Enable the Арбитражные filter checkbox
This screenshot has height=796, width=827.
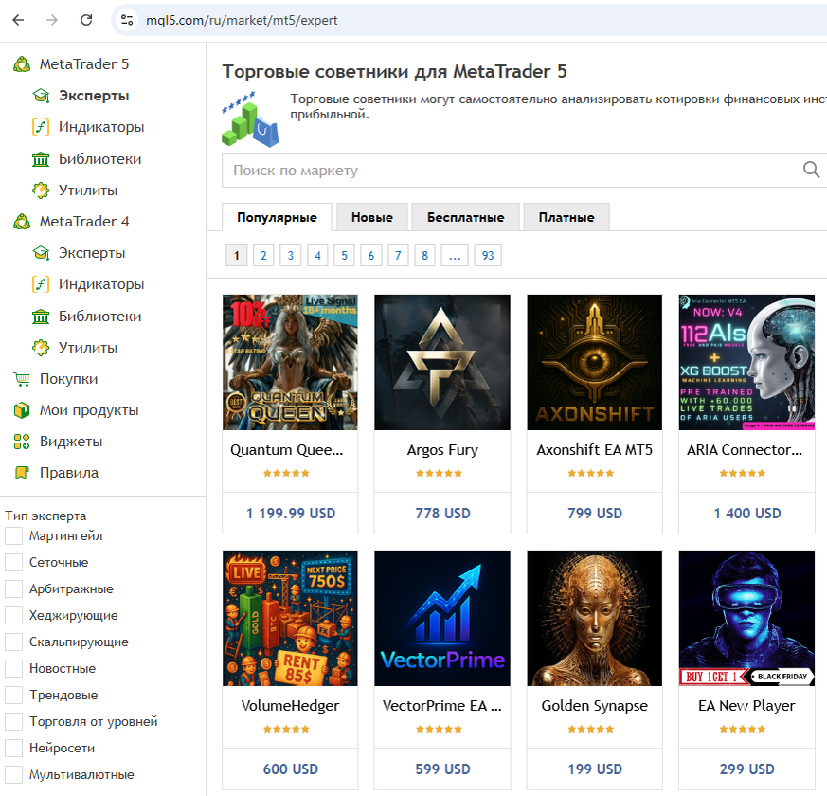(x=13, y=588)
